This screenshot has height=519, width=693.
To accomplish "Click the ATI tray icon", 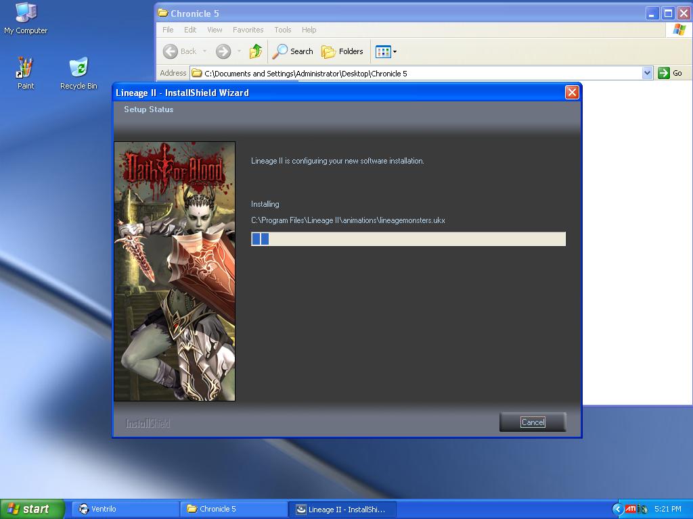I will (630, 510).
